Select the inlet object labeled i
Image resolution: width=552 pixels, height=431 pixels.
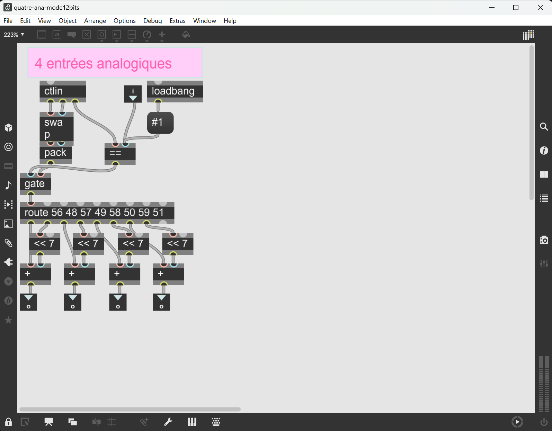click(x=133, y=94)
